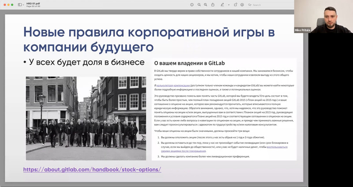Open the Share menu icon
The height and width of the screenshot is (187, 353).
214,4
